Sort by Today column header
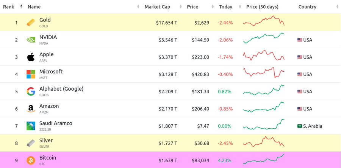This screenshot has width=341, height=168. point(225,7)
